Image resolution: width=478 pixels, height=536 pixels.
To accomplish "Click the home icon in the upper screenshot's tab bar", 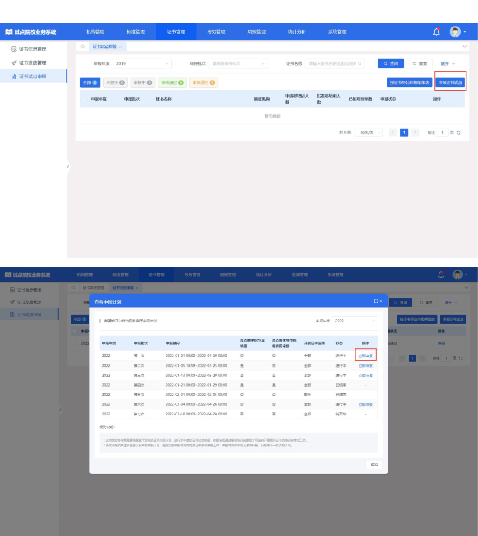I will (82, 47).
